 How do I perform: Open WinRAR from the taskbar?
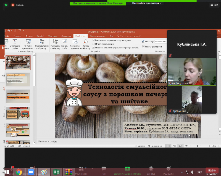pos(69,172)
